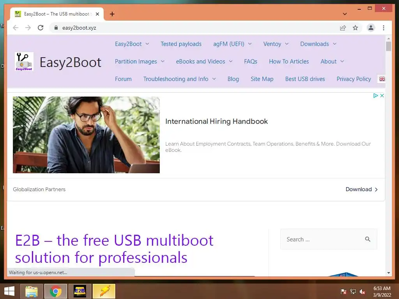Click the scrollbar up arrow
Image resolution: width=399 pixels, height=299 pixels.
(x=388, y=39)
